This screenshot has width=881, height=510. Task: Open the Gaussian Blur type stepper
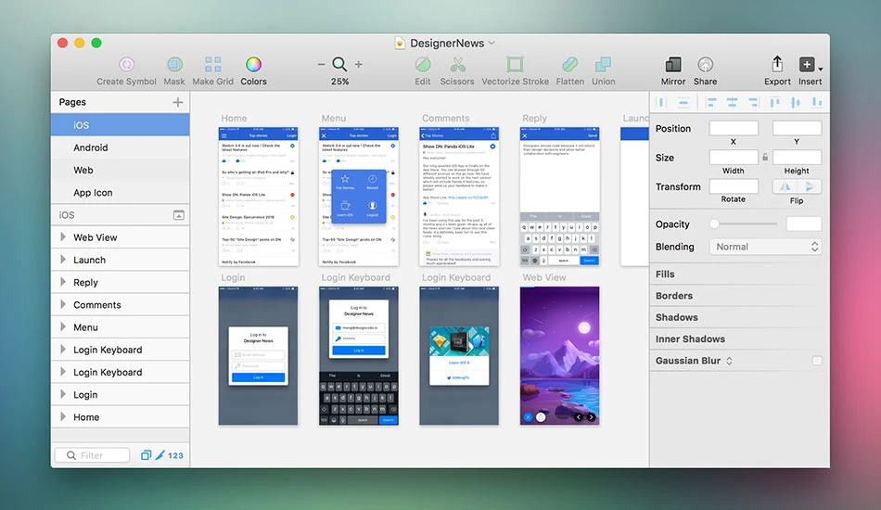[729, 361]
